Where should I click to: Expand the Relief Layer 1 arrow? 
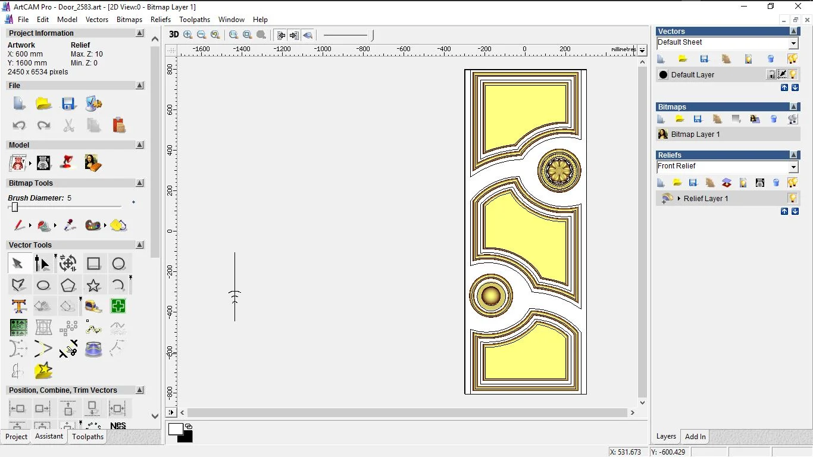[678, 198]
